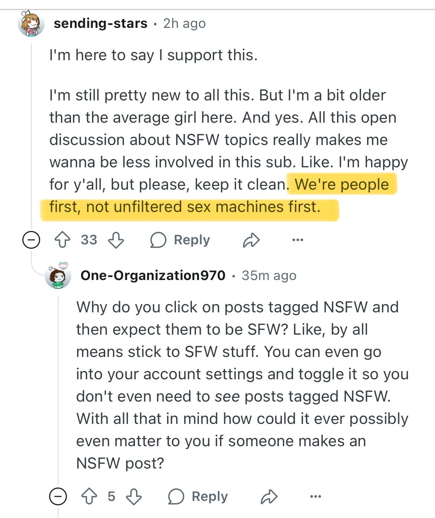Click the '2h ago' timestamp
The width and height of the screenshot is (435, 518).
click(x=184, y=23)
